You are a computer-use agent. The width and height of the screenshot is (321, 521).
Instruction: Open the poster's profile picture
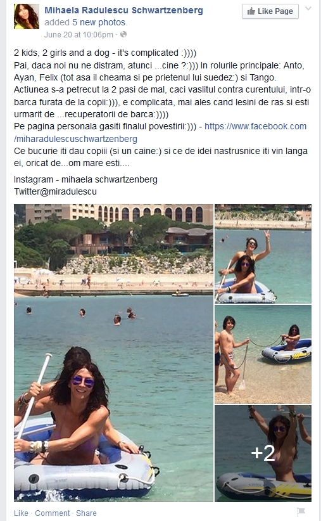pos(26,16)
